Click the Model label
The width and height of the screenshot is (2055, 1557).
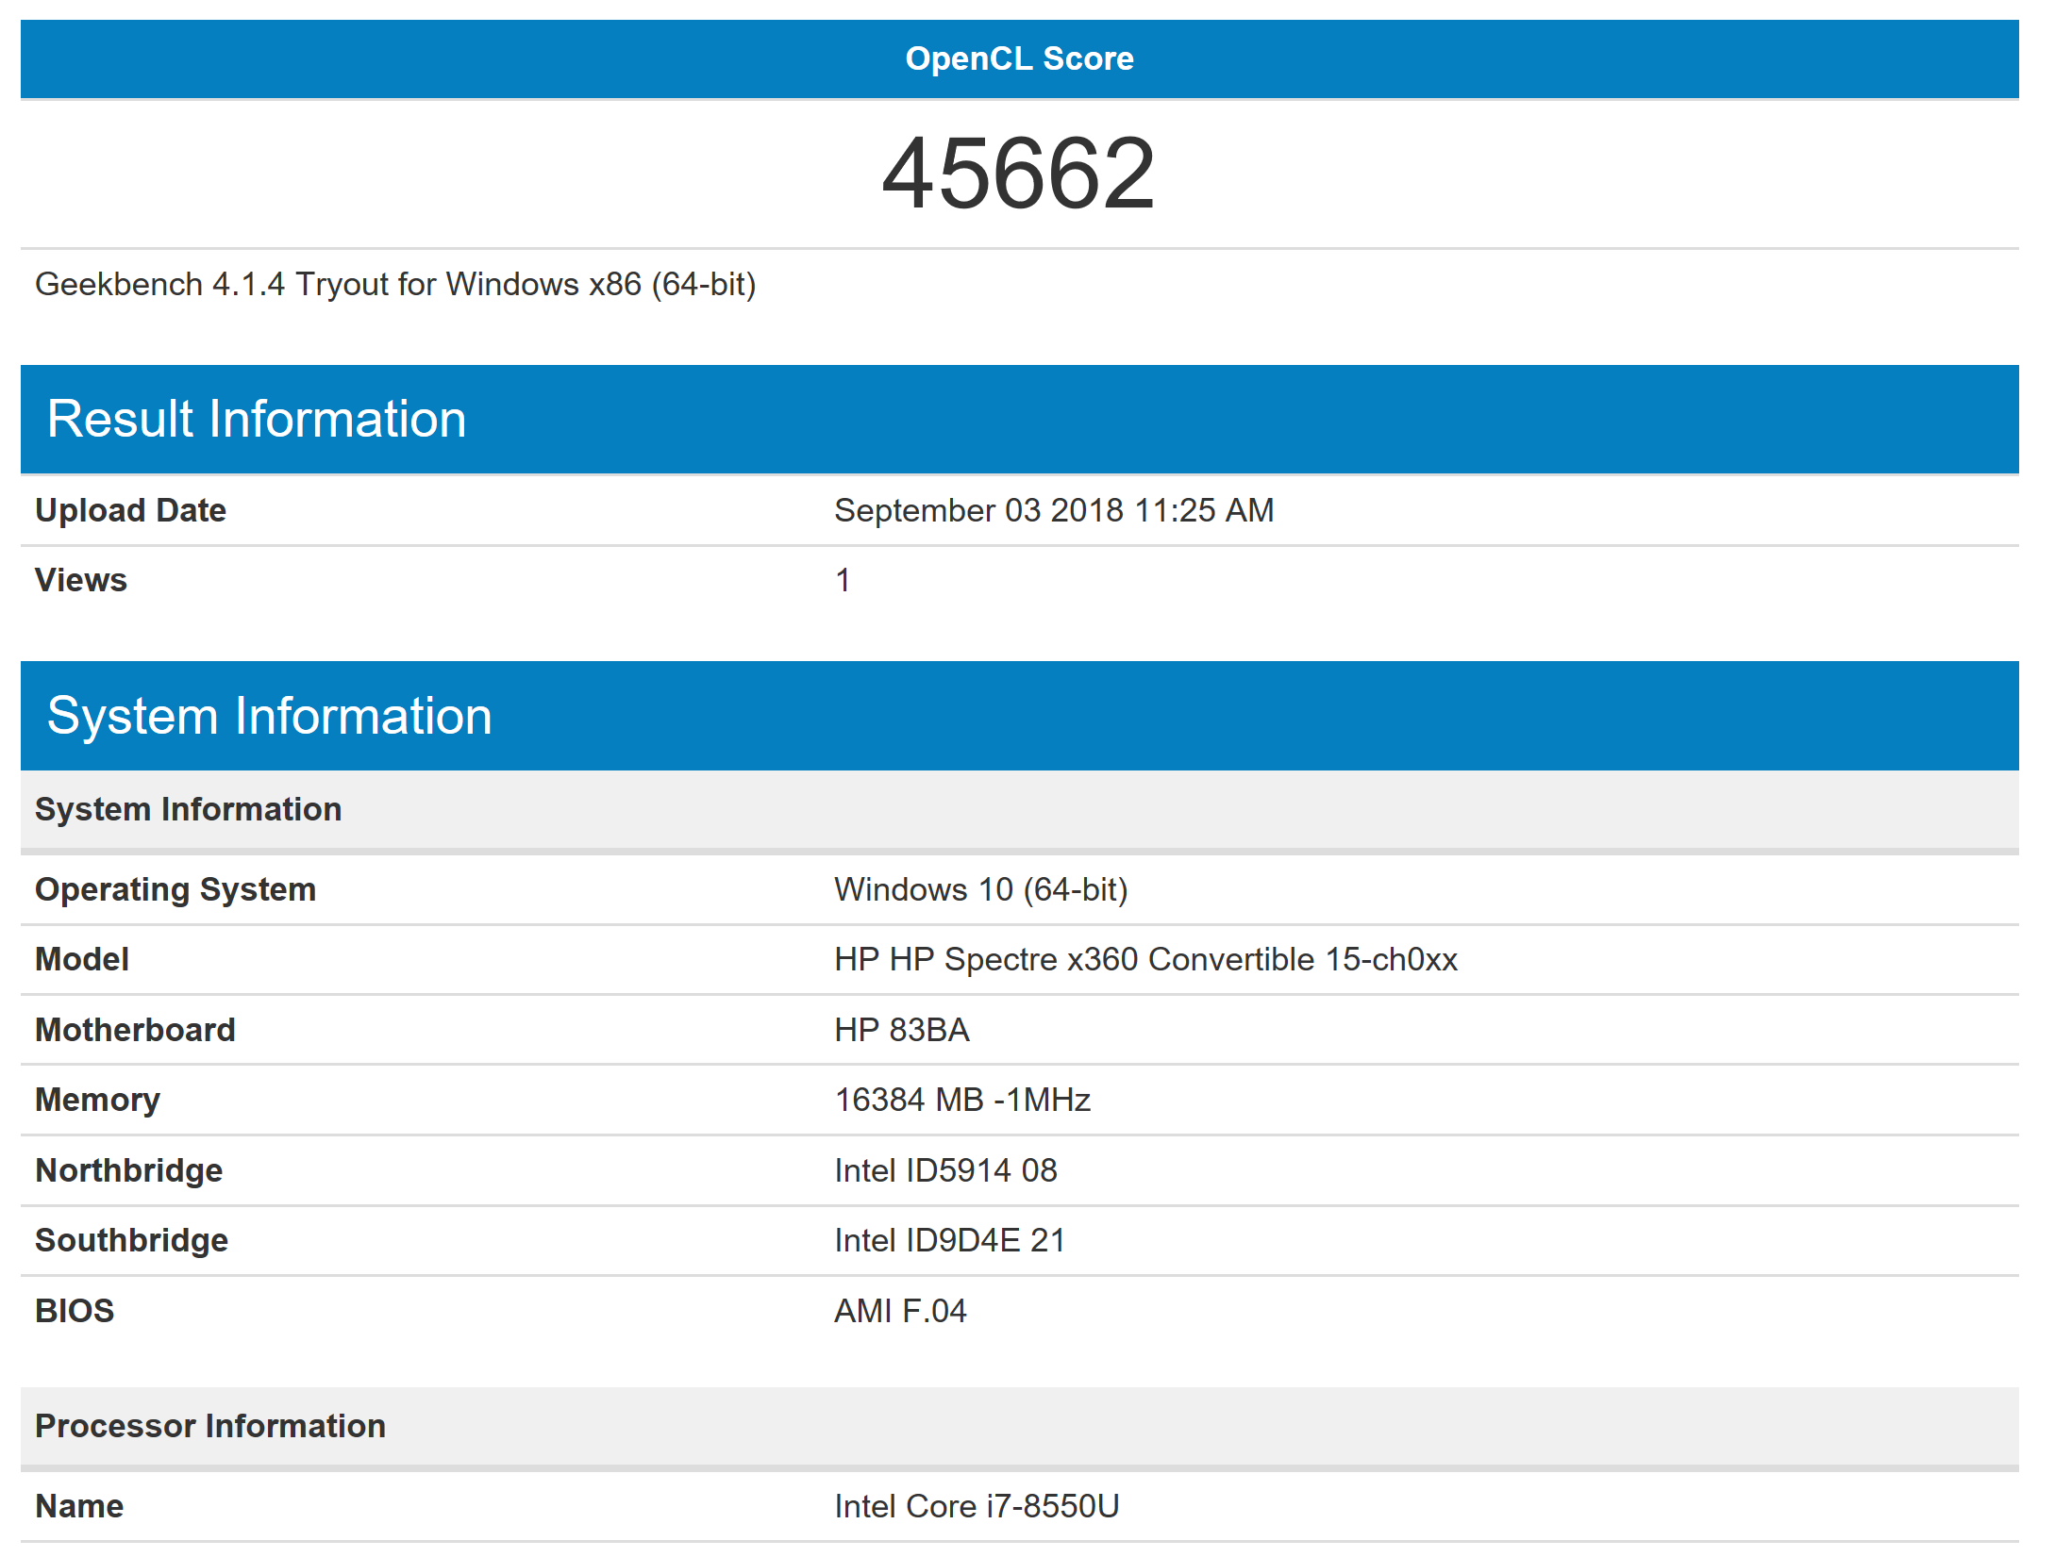pyautogui.click(x=82, y=959)
